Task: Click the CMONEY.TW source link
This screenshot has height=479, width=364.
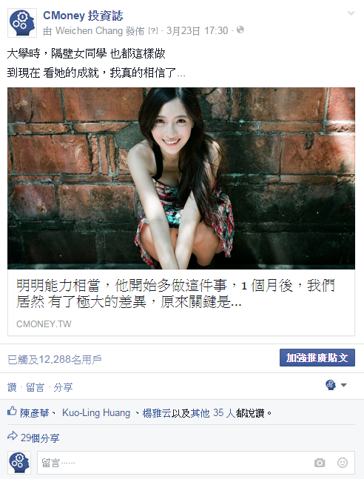Action: pos(44,324)
